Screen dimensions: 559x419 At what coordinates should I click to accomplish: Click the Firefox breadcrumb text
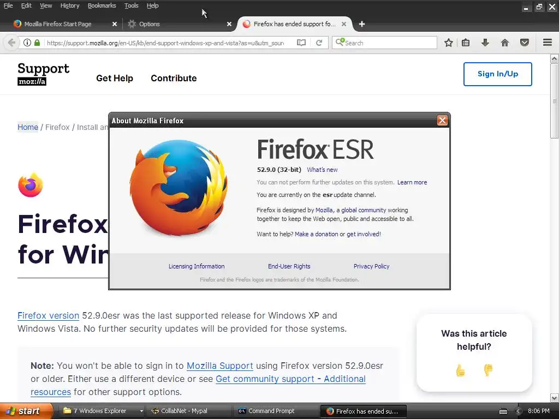click(57, 127)
